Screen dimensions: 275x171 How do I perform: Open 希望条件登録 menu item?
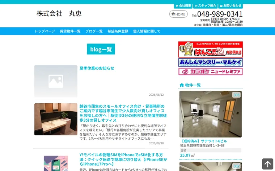(118, 31)
